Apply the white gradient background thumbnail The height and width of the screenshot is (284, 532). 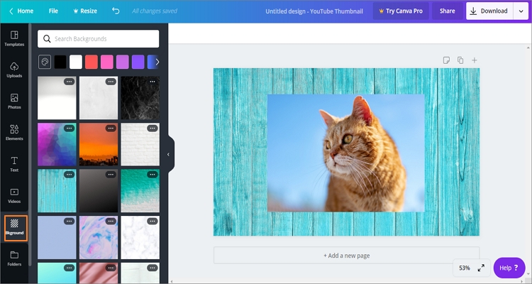coord(57,98)
